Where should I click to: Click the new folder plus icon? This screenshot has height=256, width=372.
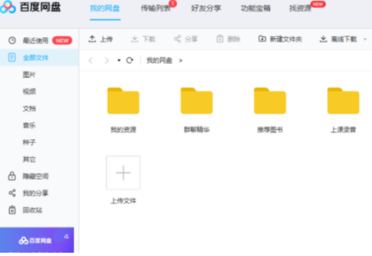tap(262, 39)
